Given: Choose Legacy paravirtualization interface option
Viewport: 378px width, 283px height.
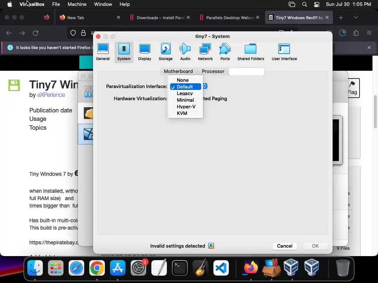Looking at the screenshot, I should point(185,93).
